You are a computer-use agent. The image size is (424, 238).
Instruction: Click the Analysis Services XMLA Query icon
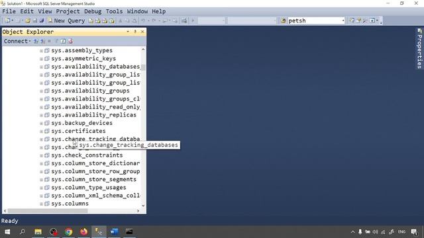click(112, 20)
